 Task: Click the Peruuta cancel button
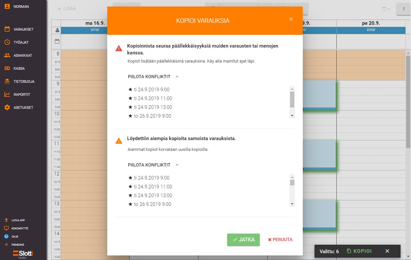pyautogui.click(x=280, y=239)
